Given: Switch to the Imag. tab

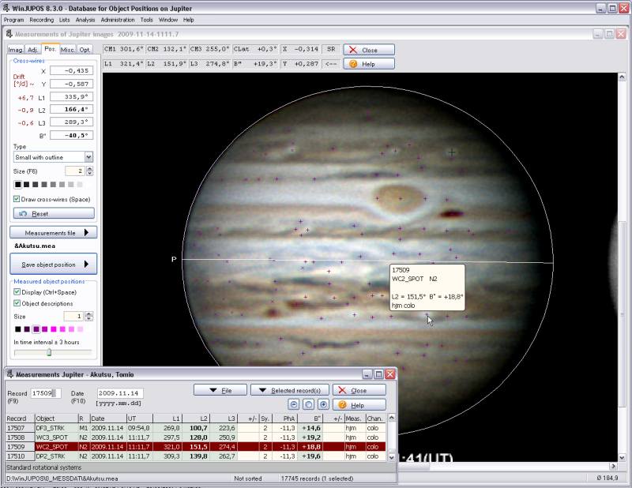Looking at the screenshot, I should pos(16,50).
